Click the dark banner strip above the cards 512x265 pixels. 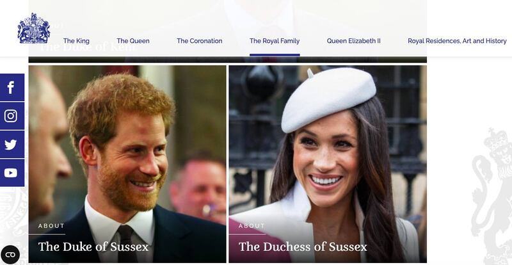pos(228,60)
